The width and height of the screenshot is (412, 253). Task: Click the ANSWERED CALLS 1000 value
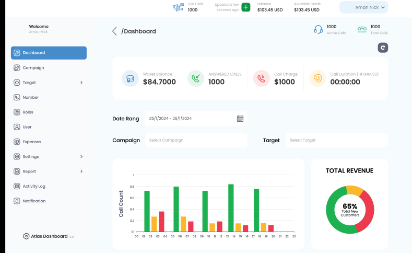(x=217, y=82)
